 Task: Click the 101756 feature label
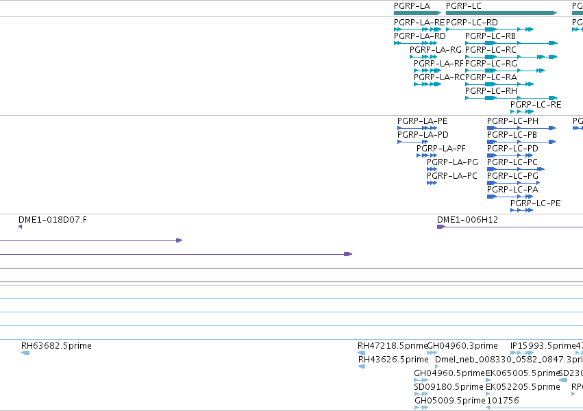[503, 400]
